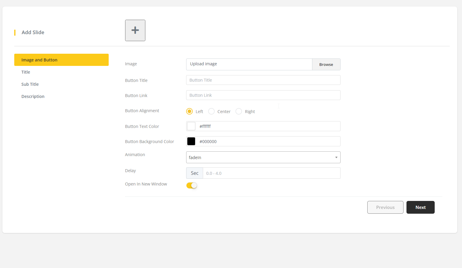Click the Upload image text field
The height and width of the screenshot is (268, 462).
pyautogui.click(x=249, y=64)
